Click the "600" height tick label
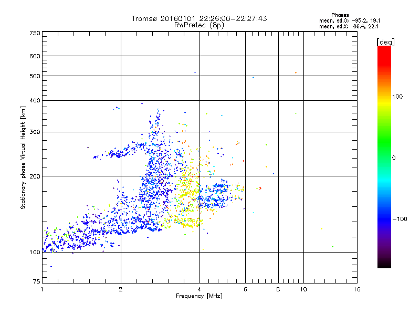 point(35,56)
